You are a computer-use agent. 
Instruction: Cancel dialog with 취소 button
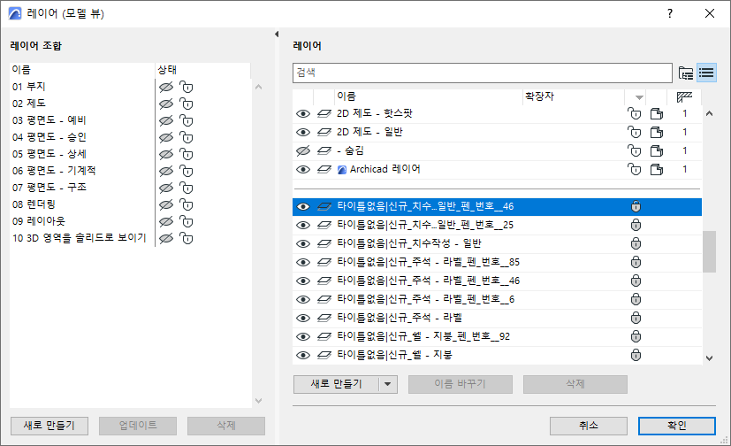pos(589,426)
